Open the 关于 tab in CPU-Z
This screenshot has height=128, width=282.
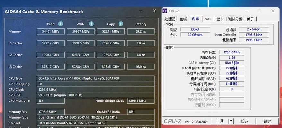pyautogui.click(x=250, y=19)
